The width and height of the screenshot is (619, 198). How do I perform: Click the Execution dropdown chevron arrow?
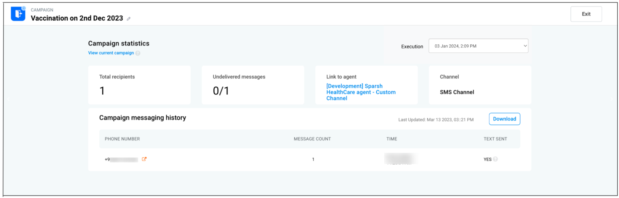(x=525, y=46)
